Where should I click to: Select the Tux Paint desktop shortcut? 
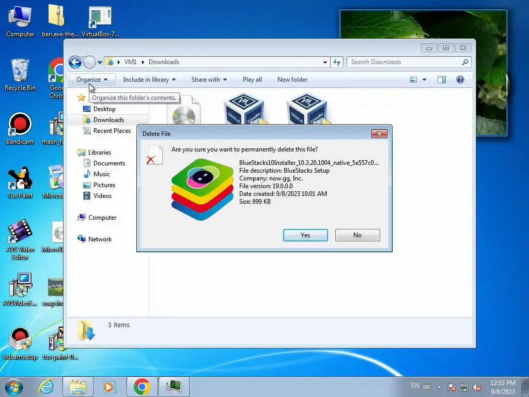[20, 182]
